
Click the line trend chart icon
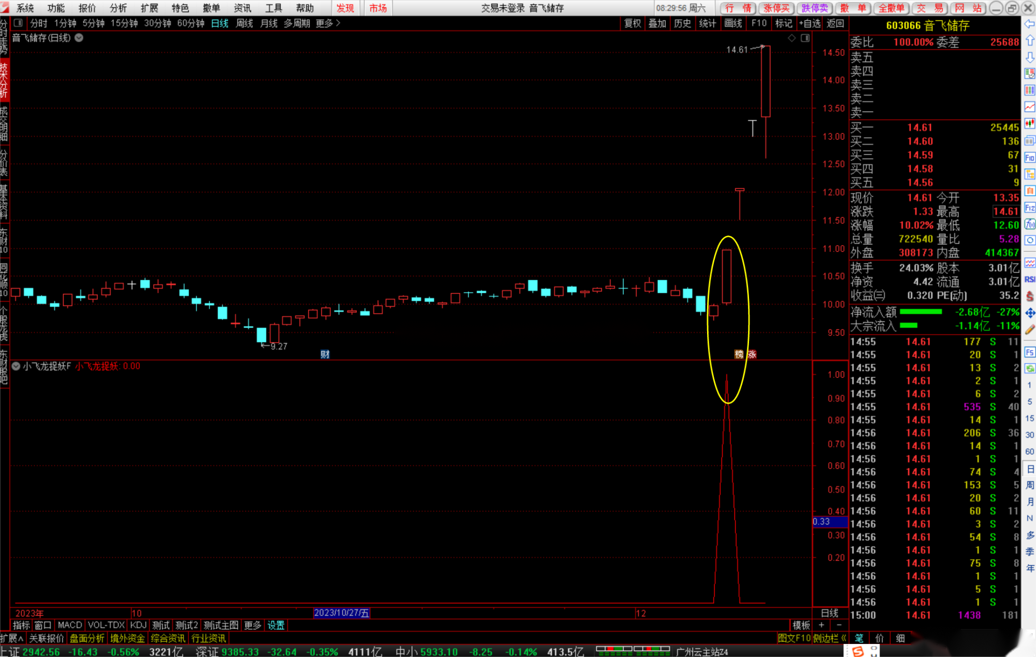tap(1029, 107)
